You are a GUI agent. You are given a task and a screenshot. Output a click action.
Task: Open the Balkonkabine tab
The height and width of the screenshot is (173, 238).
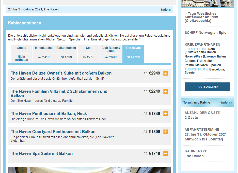point(66,54)
